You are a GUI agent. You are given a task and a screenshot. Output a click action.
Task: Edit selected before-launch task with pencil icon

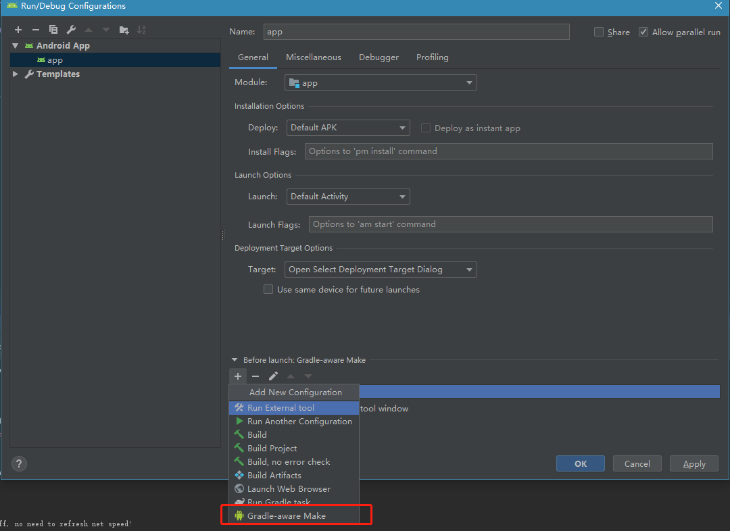tap(273, 376)
